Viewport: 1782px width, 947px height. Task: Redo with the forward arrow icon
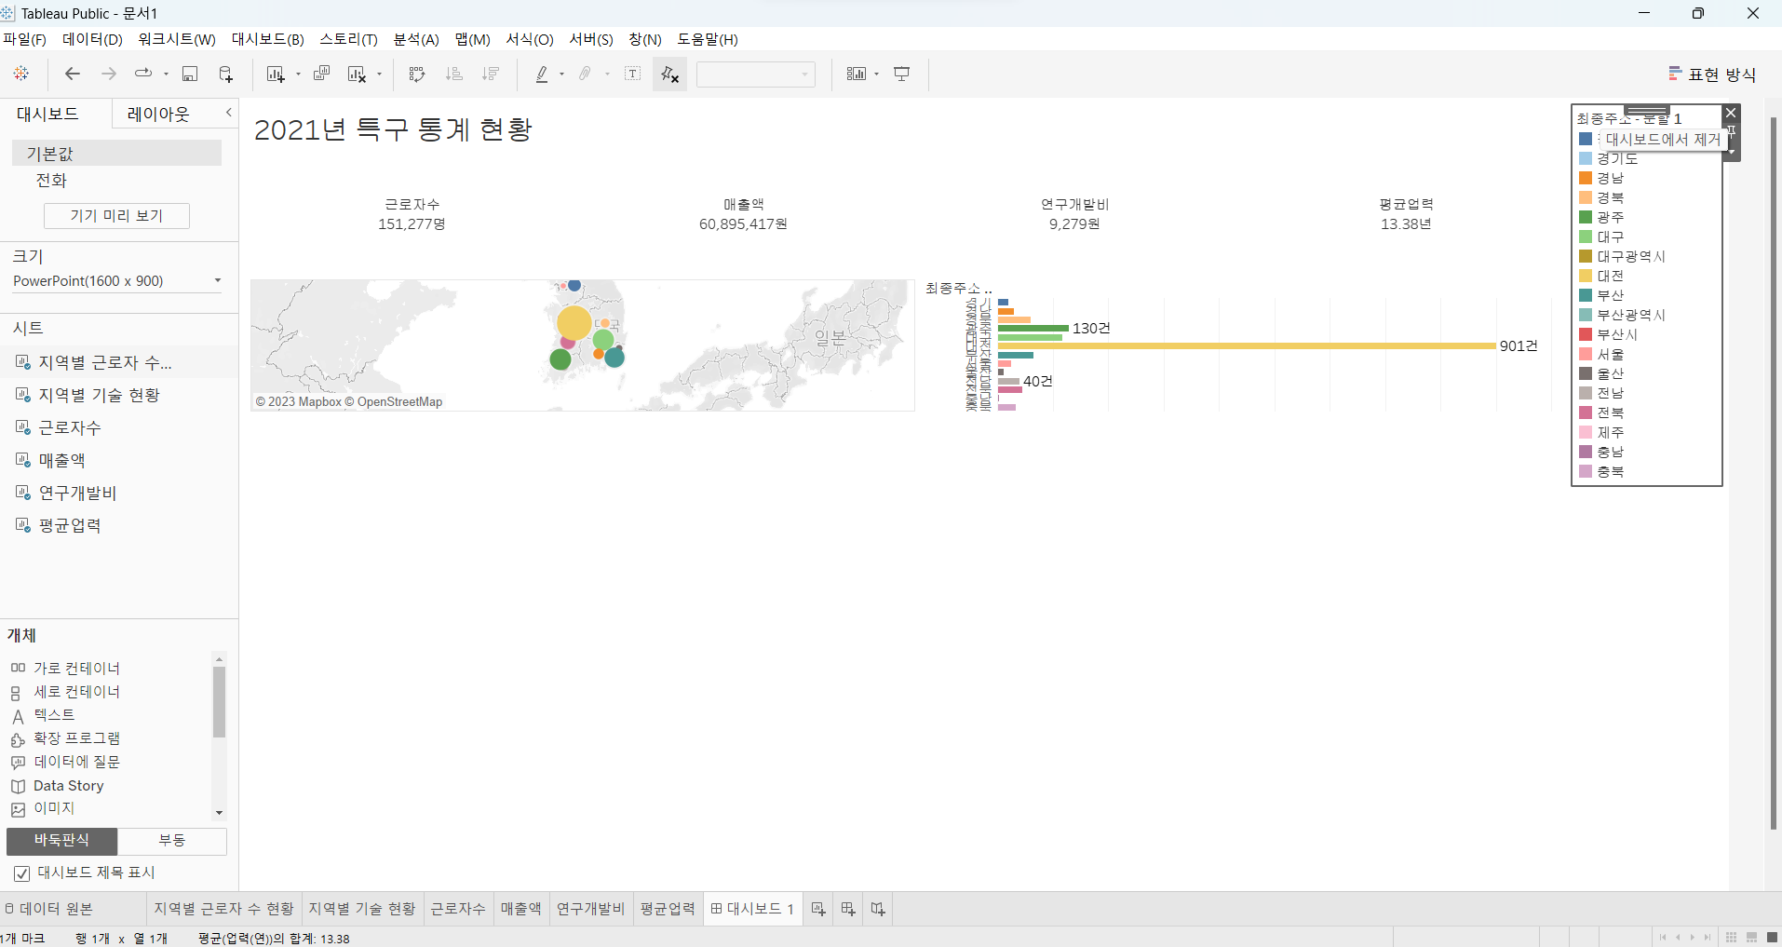click(109, 74)
